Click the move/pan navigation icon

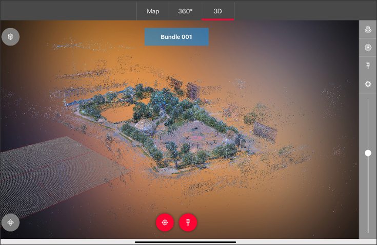tap(10, 222)
